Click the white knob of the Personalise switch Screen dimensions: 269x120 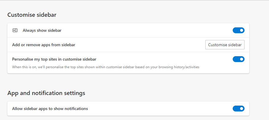coord(242,59)
